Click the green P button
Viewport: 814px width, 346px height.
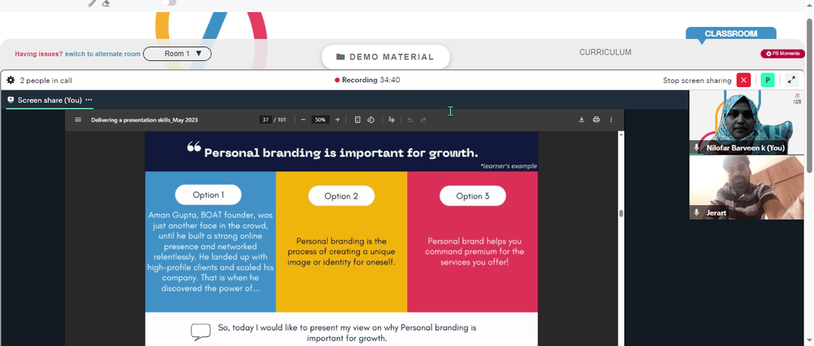coord(768,80)
